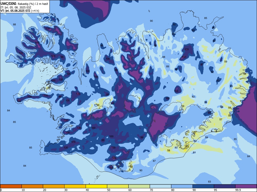
Task: Click the pale yellow 50–60 legend swatch
Action: coord(118,186)
